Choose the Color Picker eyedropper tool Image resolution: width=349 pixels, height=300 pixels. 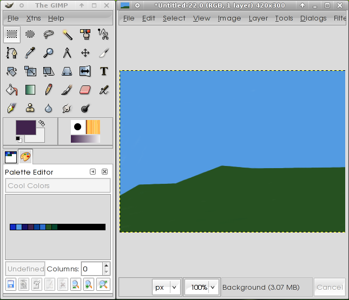[30, 53]
